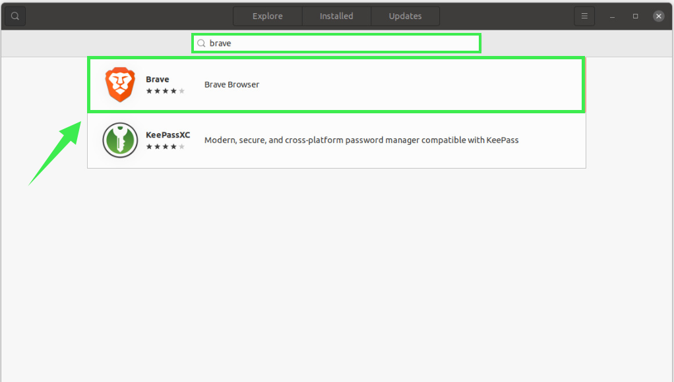Open the hamburger menu
The image size is (674, 382).
tap(584, 16)
